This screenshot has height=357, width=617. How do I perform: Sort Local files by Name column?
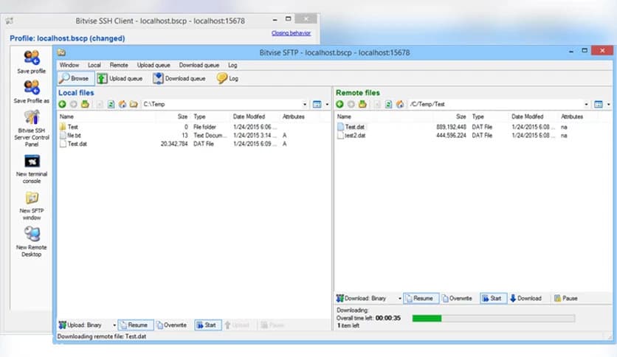pos(106,117)
